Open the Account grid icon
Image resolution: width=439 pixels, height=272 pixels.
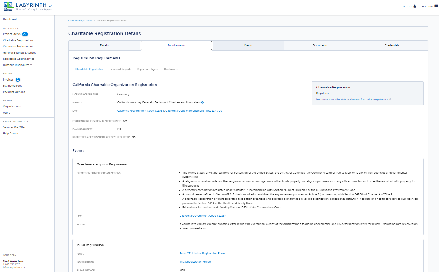436,6
